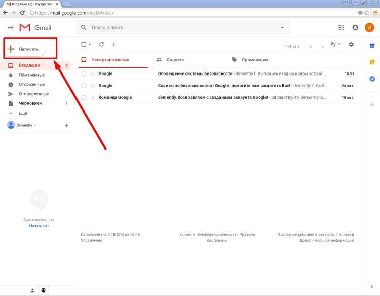Click the eye icon in address bar

(x=360, y=13)
